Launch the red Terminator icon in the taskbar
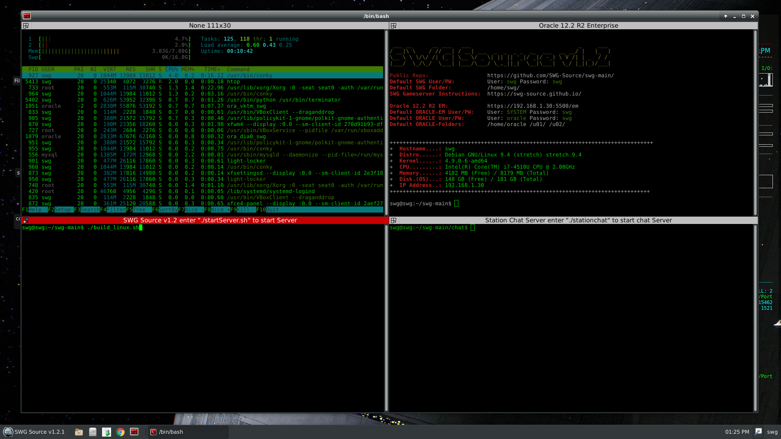The height and width of the screenshot is (439, 781). [134, 432]
